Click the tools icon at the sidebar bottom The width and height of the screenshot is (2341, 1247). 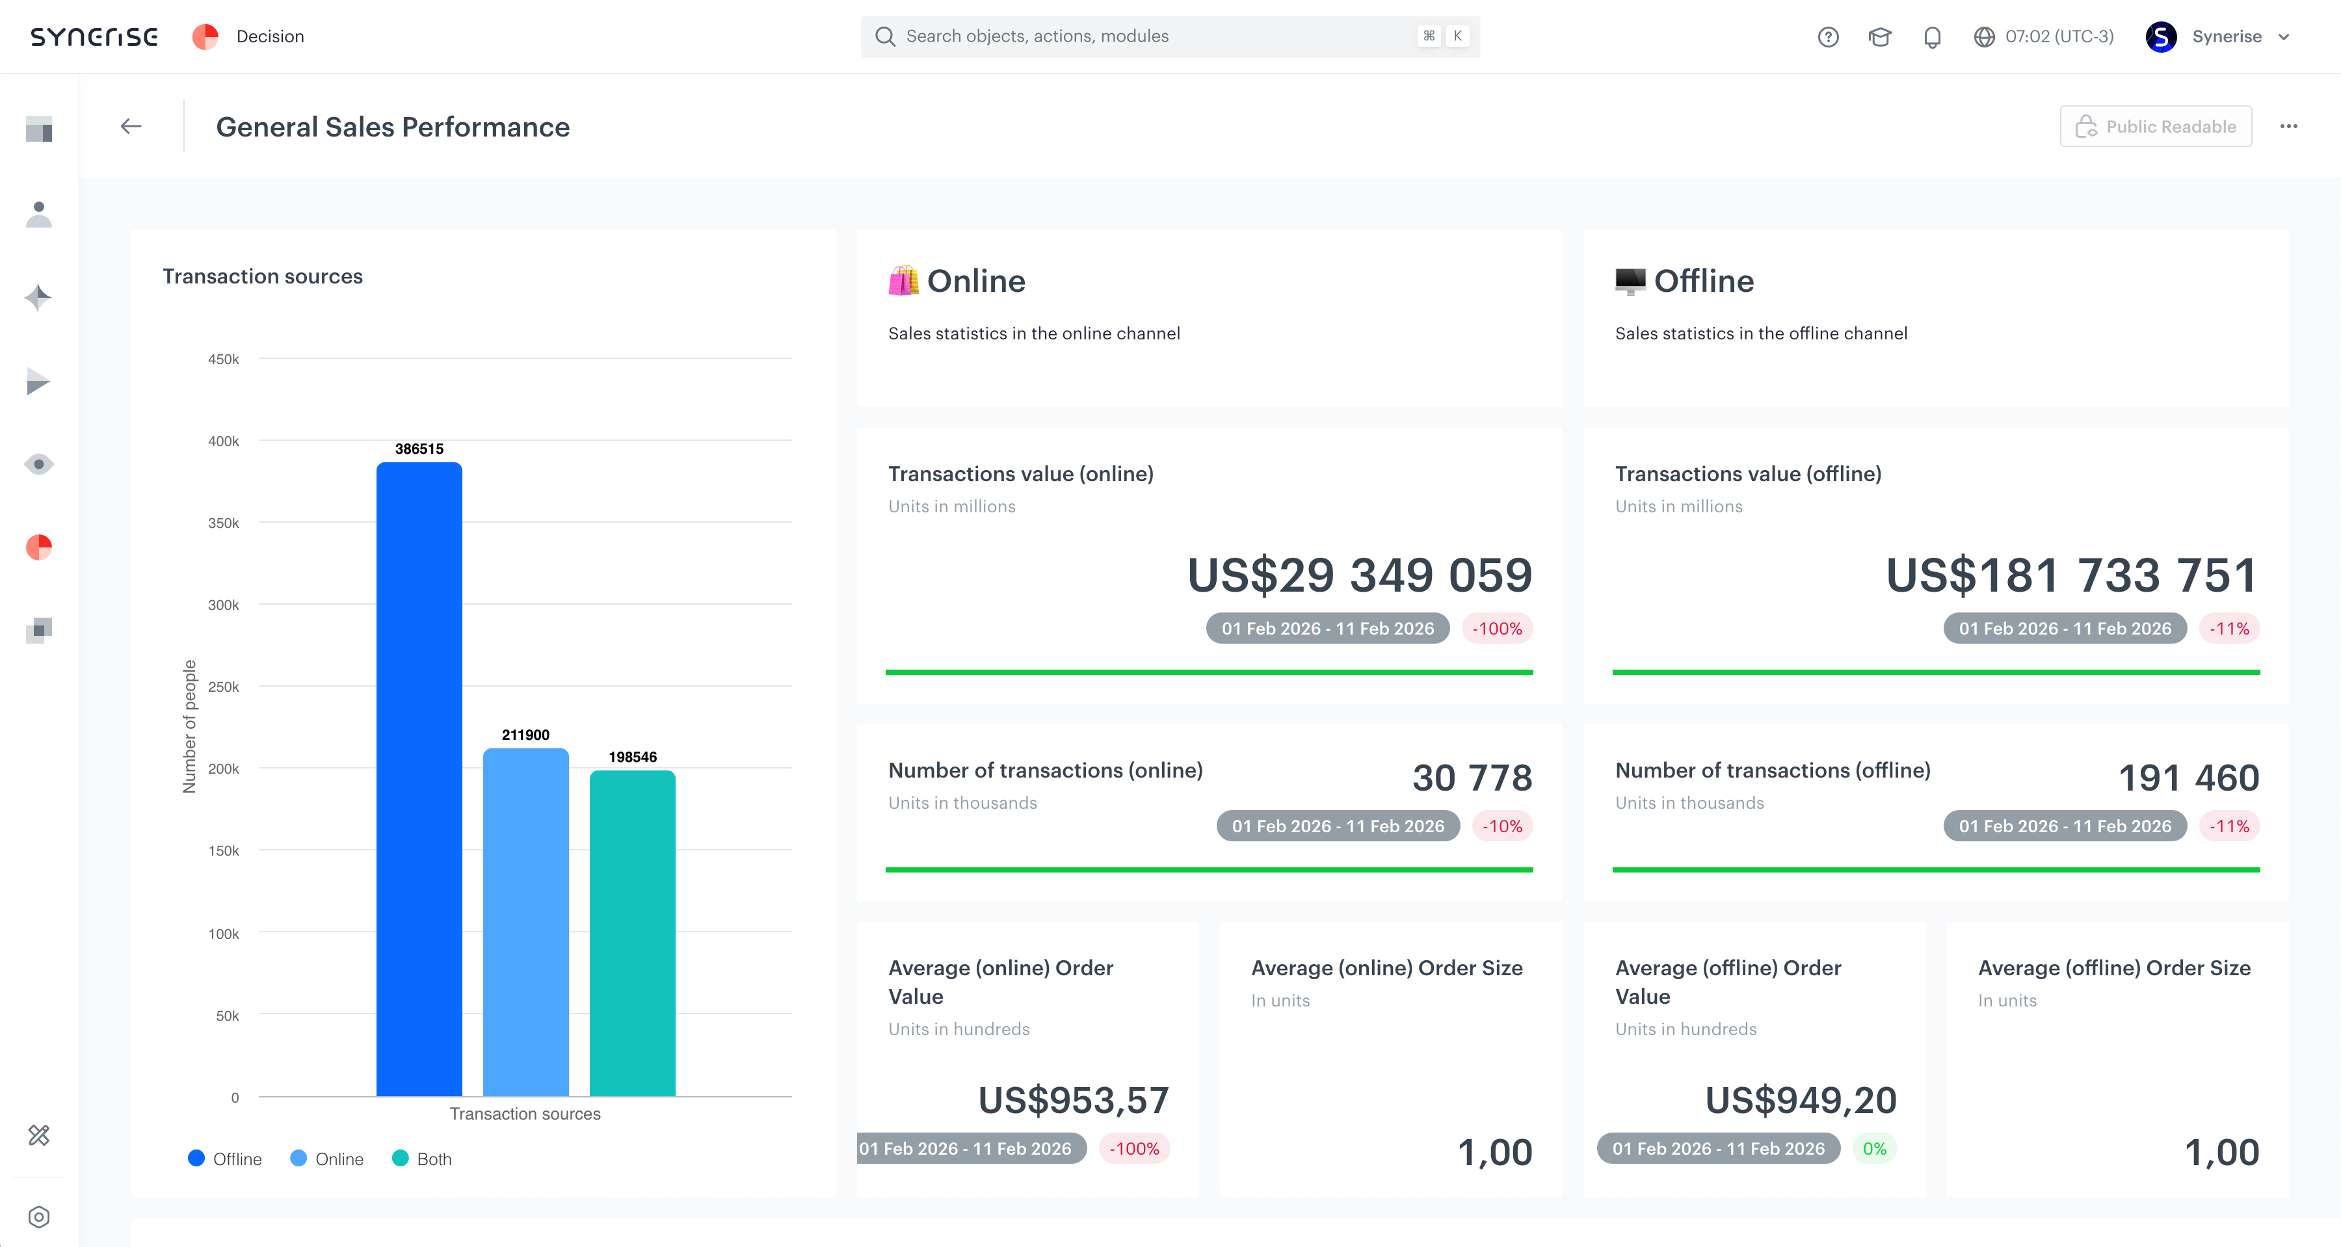[38, 1135]
